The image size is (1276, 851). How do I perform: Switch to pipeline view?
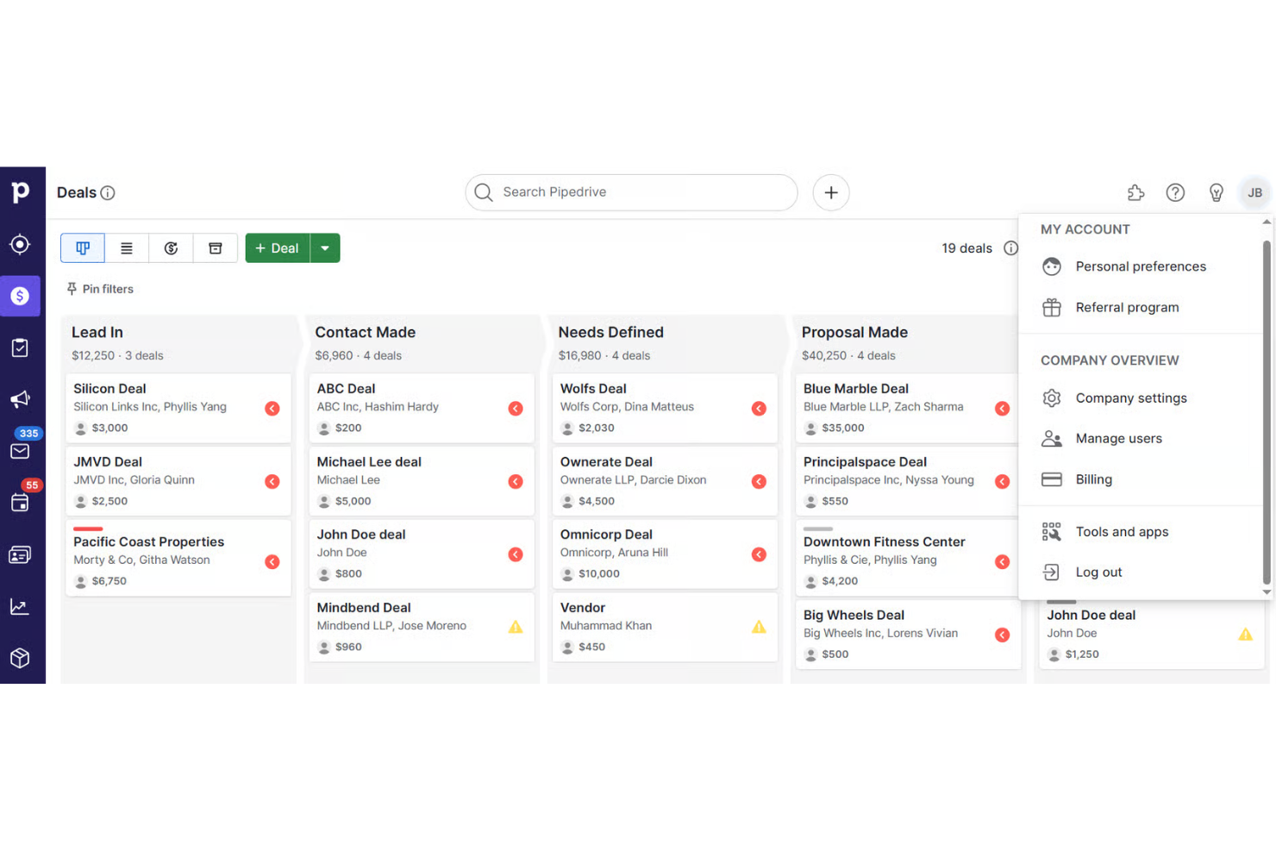(x=83, y=248)
